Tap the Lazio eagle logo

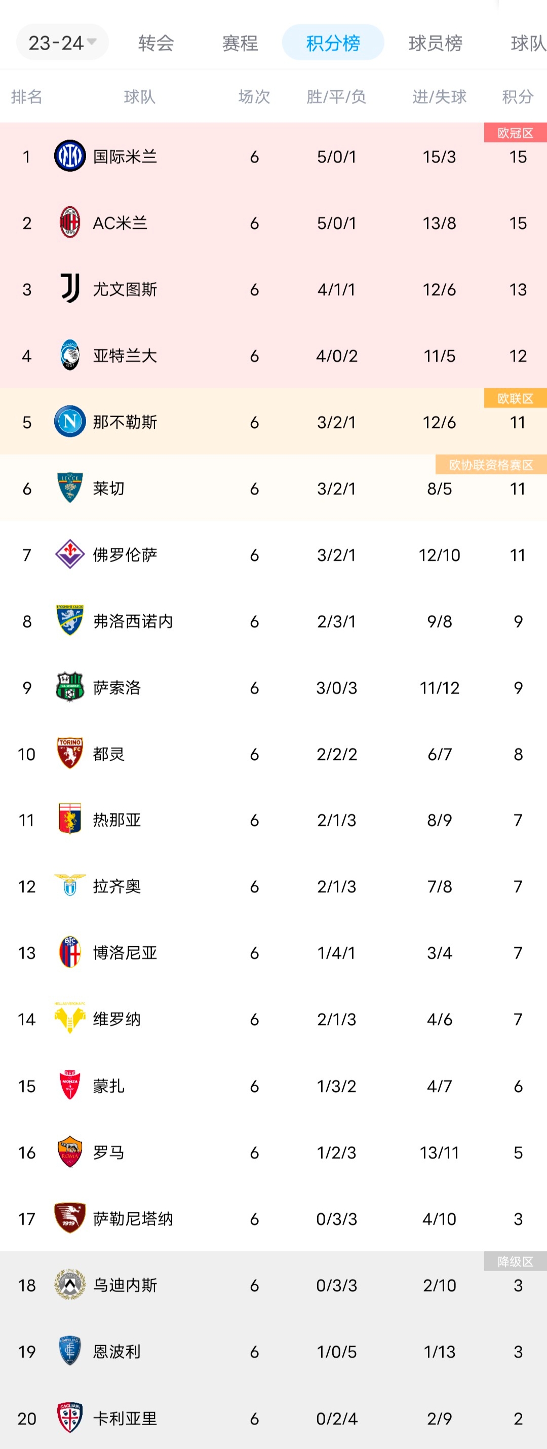tap(70, 885)
